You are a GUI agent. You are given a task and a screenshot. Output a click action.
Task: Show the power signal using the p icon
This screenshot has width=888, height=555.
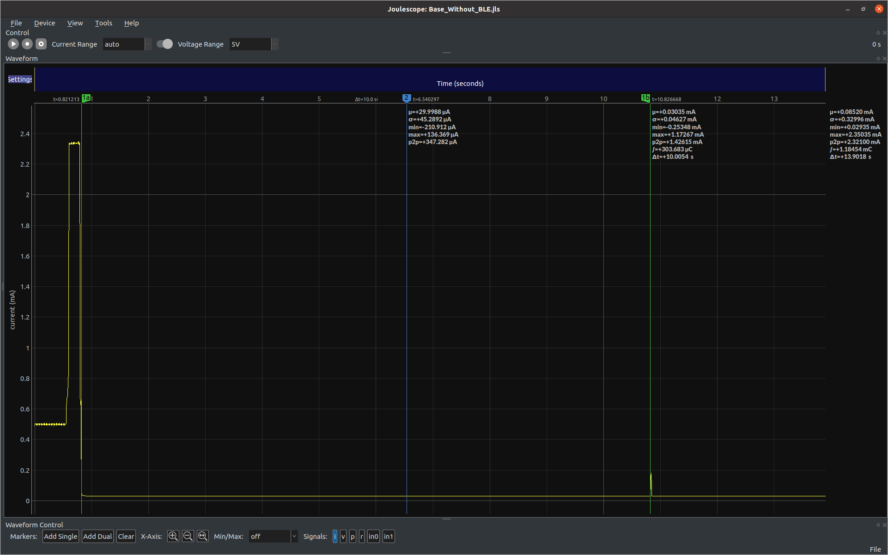click(353, 536)
